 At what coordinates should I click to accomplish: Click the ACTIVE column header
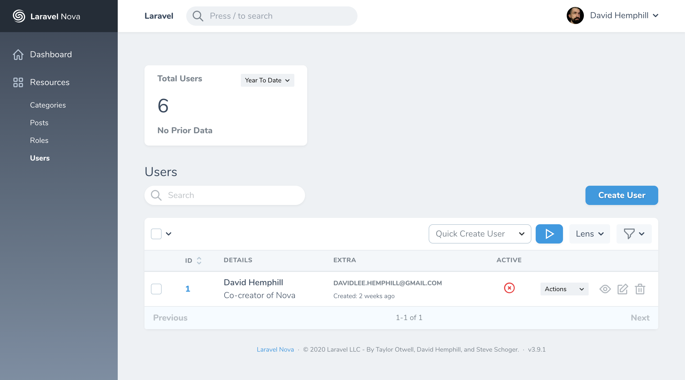(509, 260)
